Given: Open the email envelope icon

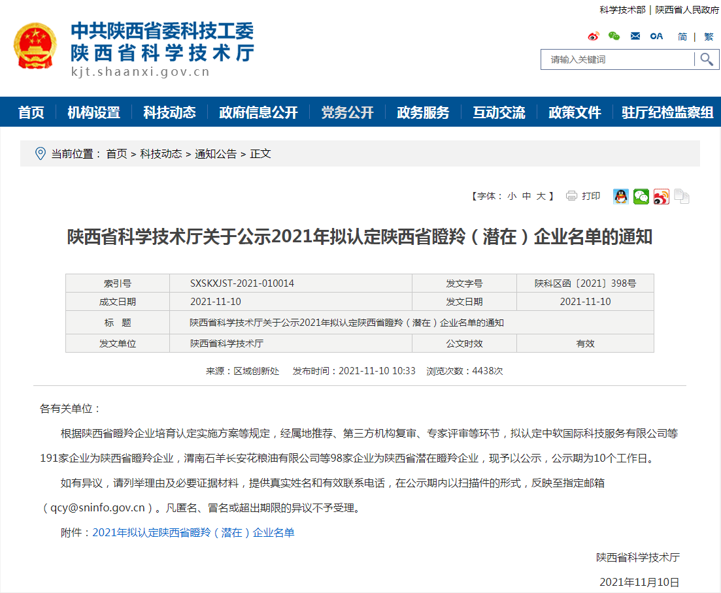Looking at the screenshot, I should pyautogui.click(x=635, y=37).
